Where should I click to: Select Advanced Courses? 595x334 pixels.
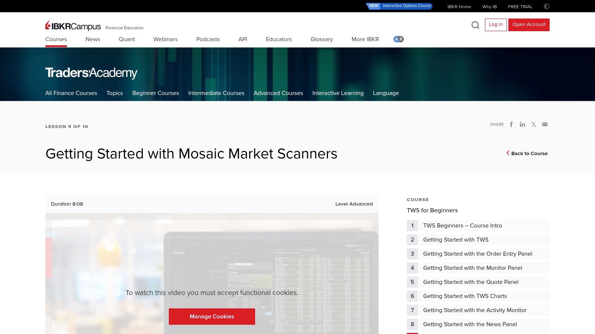(278, 93)
